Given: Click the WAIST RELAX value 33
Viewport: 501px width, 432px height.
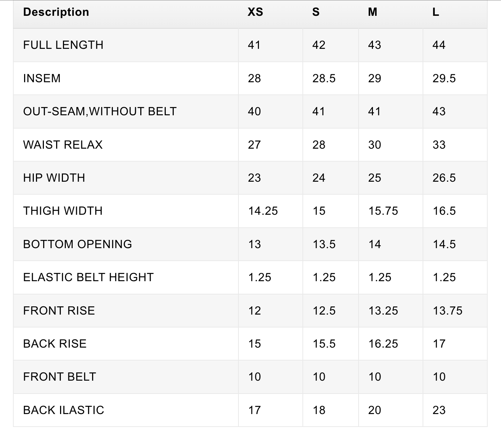Looking at the screenshot, I should pyautogui.click(x=439, y=145).
